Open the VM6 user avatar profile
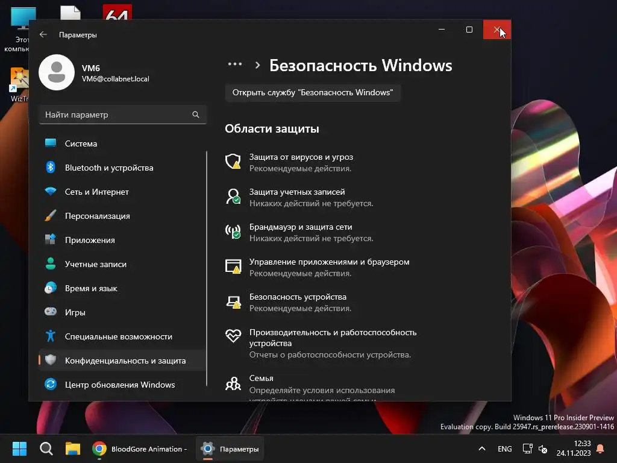 pyautogui.click(x=57, y=72)
